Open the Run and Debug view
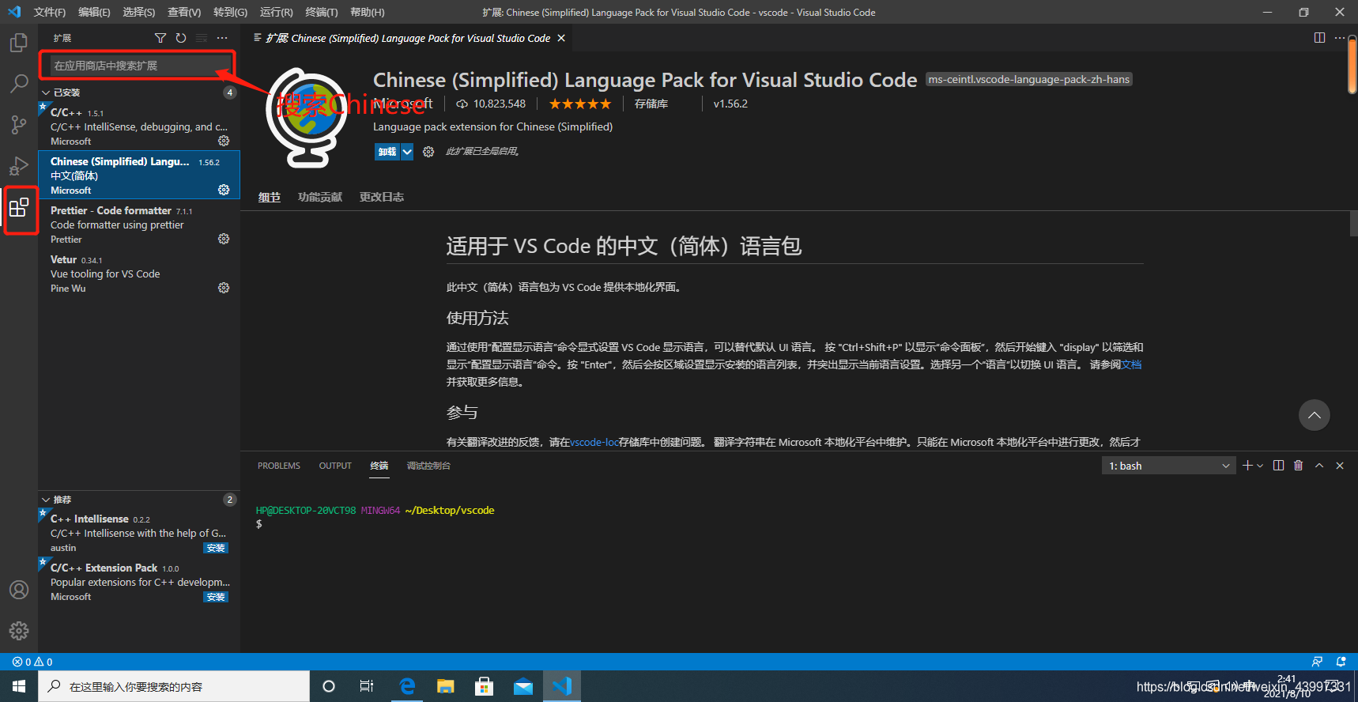Screen dimensions: 1358x702 (x=19, y=166)
